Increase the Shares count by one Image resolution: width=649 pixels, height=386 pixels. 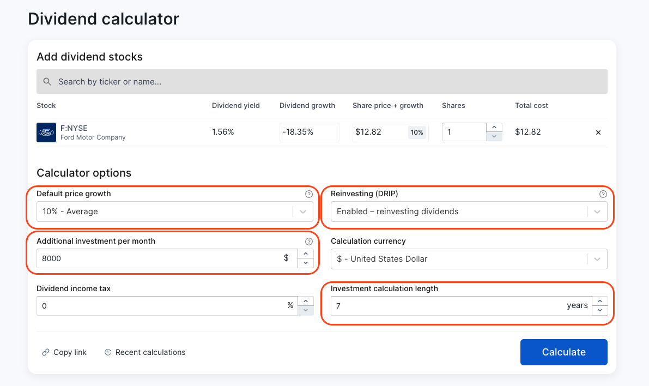click(x=494, y=128)
